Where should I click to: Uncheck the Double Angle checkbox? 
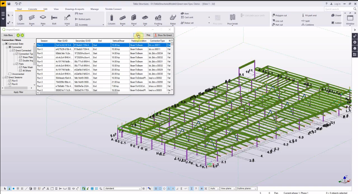(x=21, y=61)
